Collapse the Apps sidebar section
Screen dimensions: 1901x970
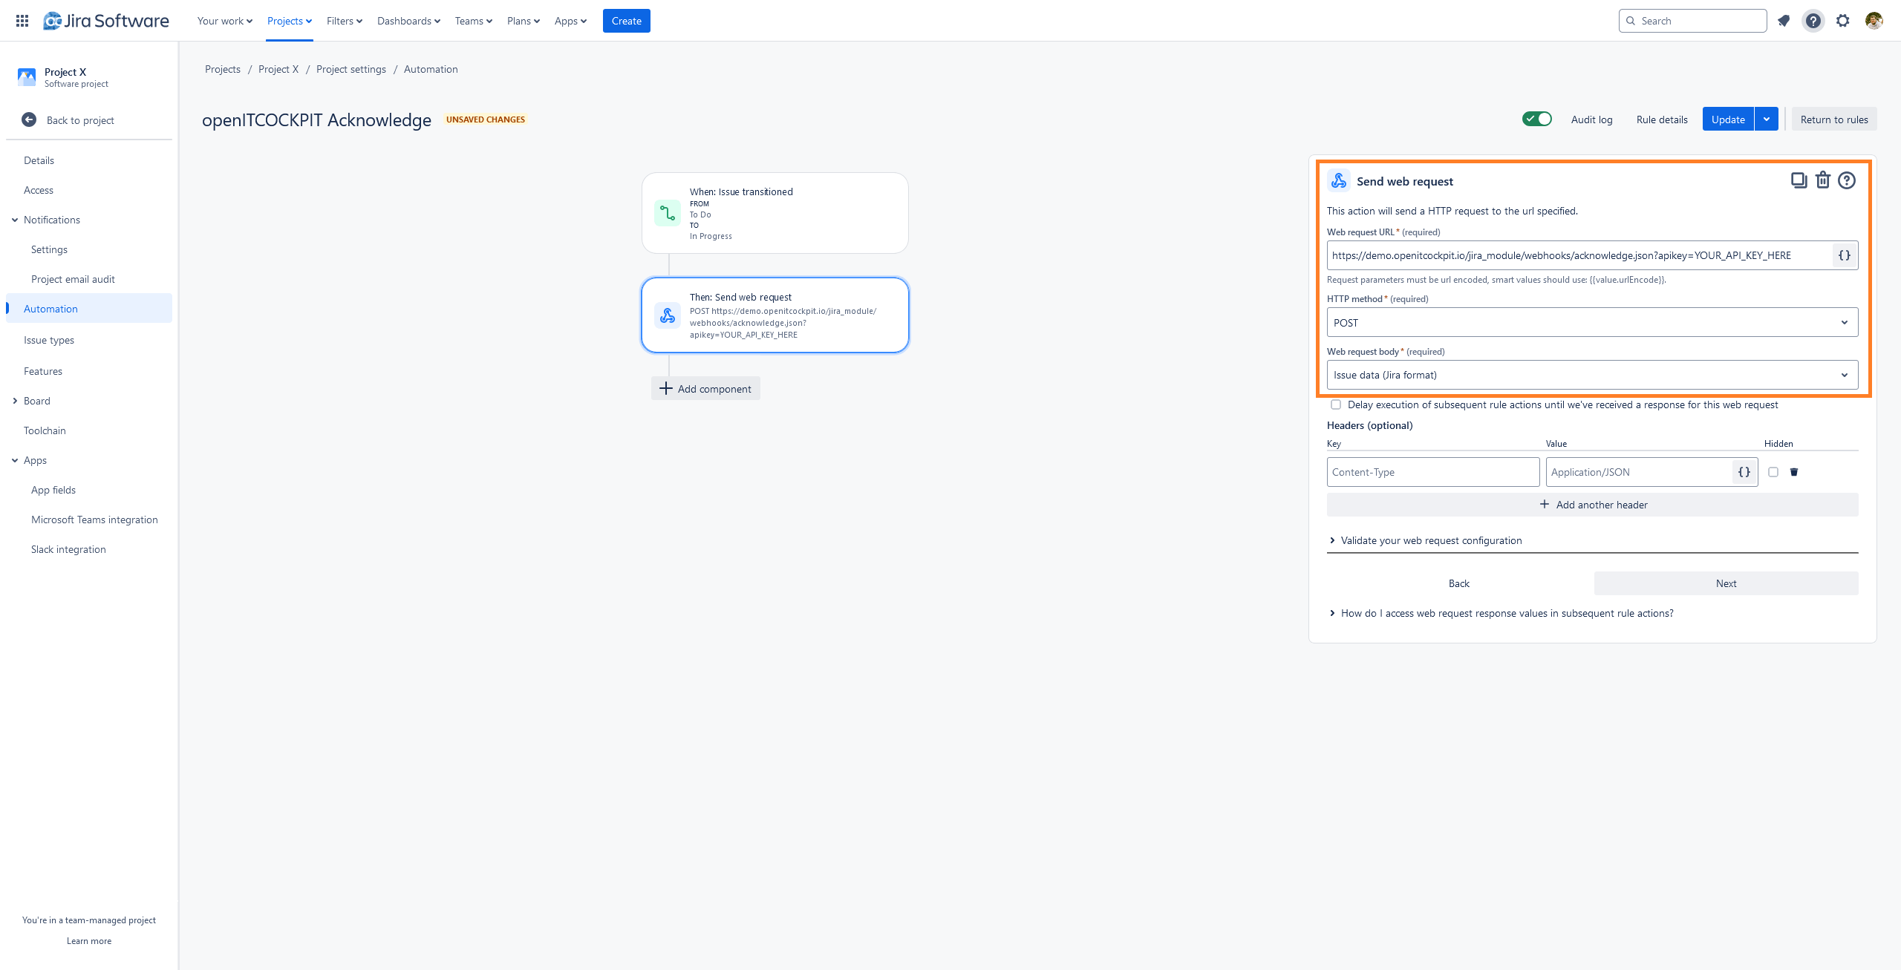[x=15, y=460]
